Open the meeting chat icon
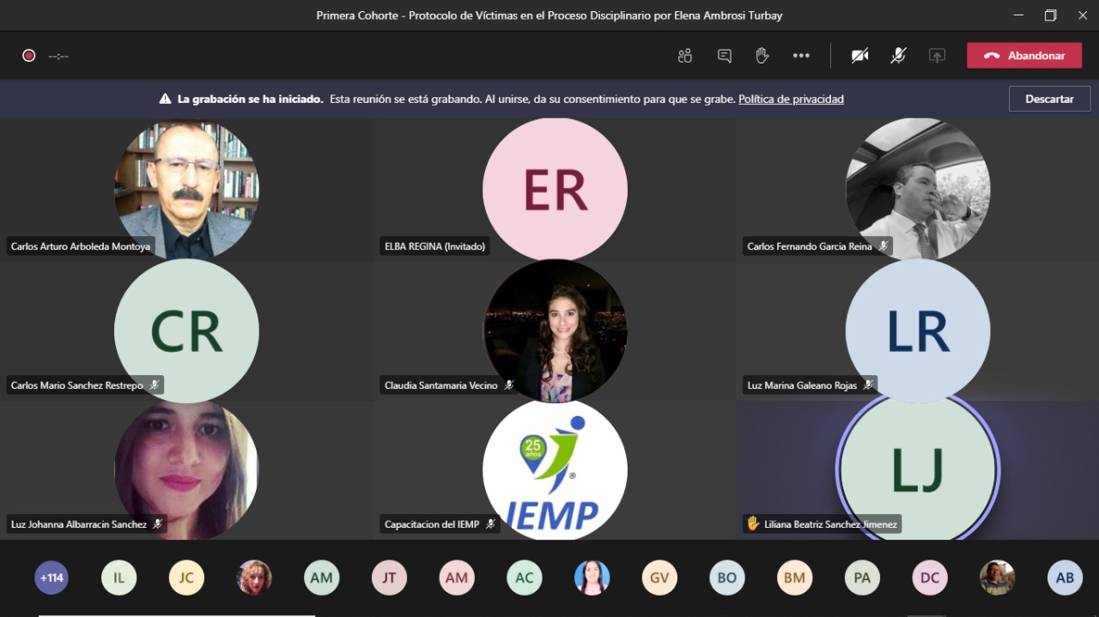This screenshot has width=1099, height=617. [724, 56]
